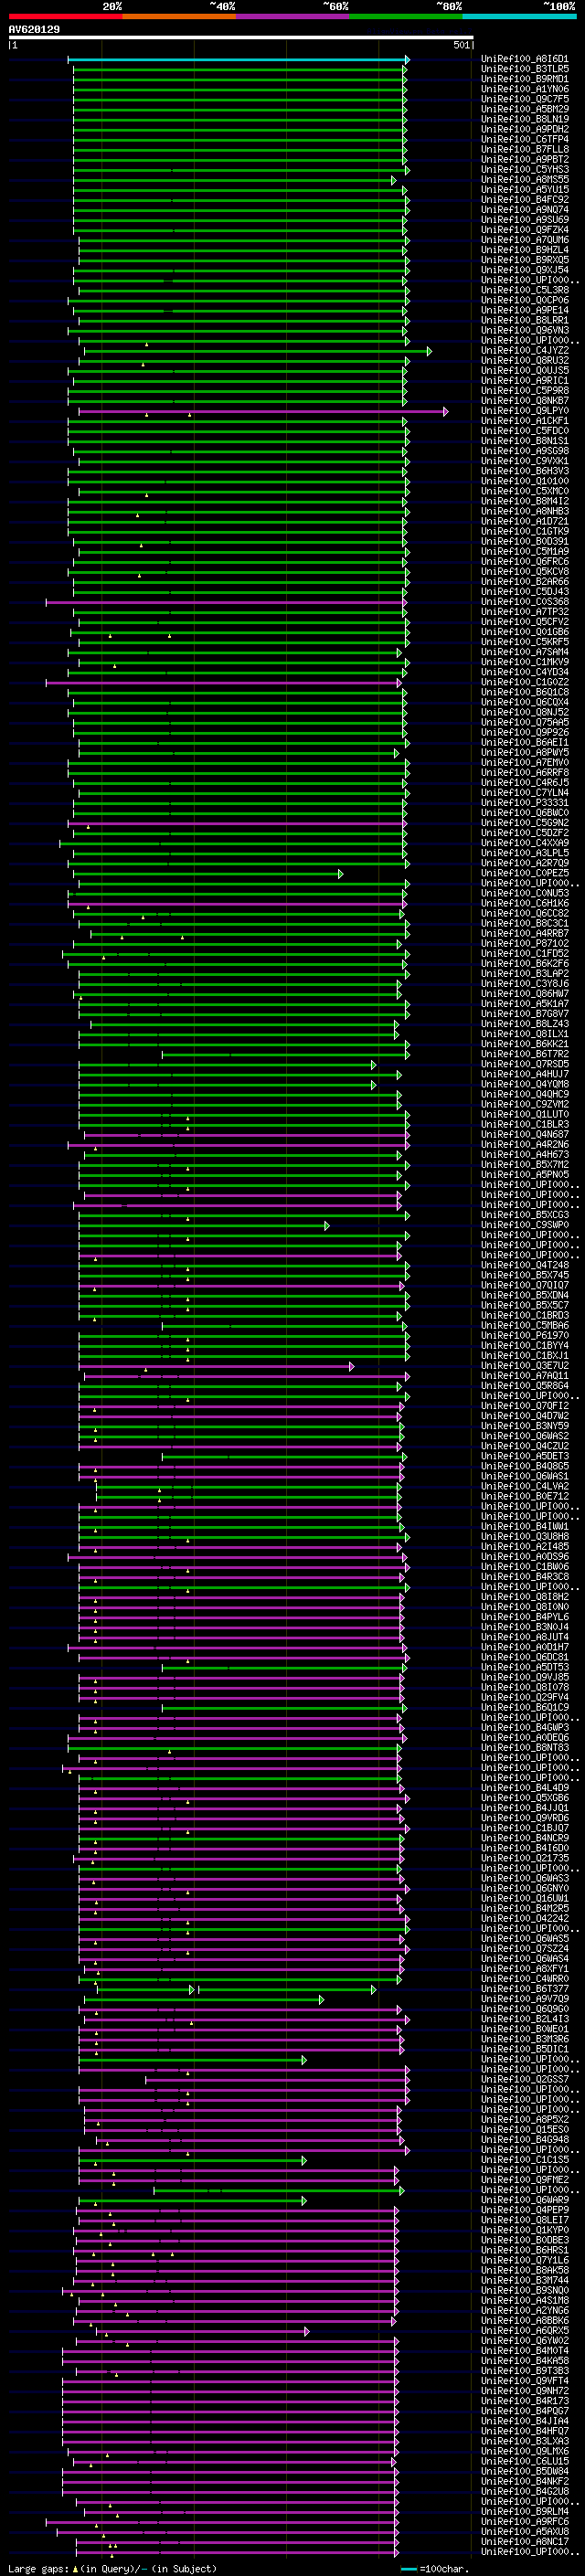The height and width of the screenshot is (2576, 585).
Task: Open the UniRef100_B9RXQ5 entry
Action: (x=524, y=260)
